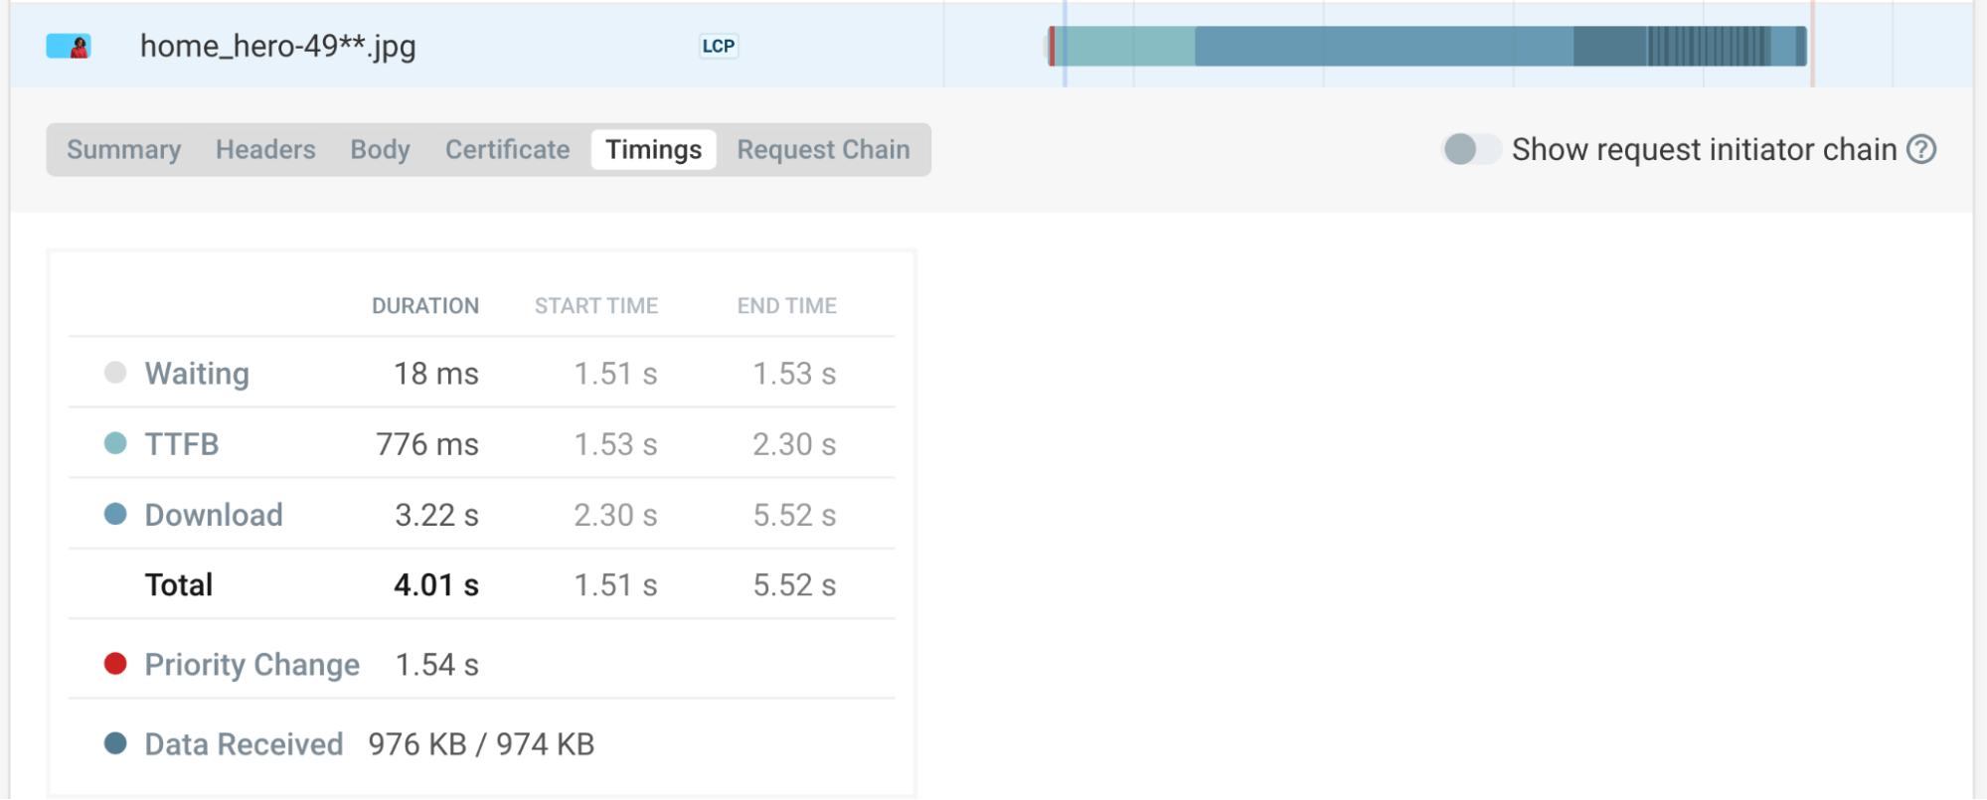Viewport: 1987px width, 800px height.
Task: Click the dark Data Received dot
Action: click(x=115, y=743)
